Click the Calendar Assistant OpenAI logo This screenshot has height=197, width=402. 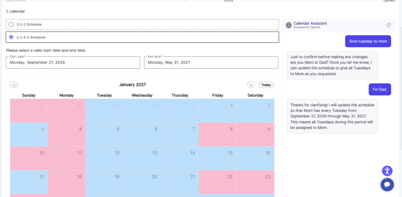pos(289,25)
